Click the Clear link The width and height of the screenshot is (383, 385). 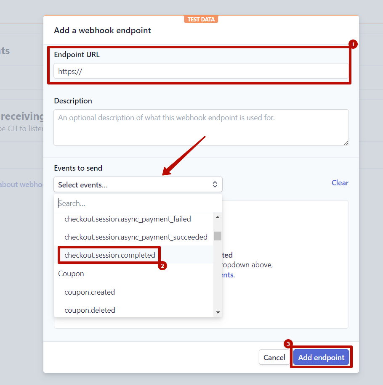coord(340,183)
